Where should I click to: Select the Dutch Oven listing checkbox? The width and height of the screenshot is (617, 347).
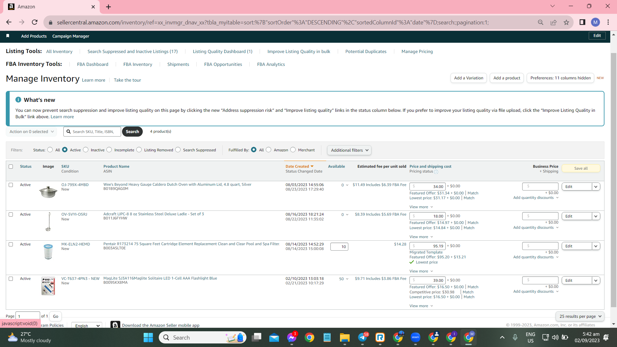tap(11, 185)
